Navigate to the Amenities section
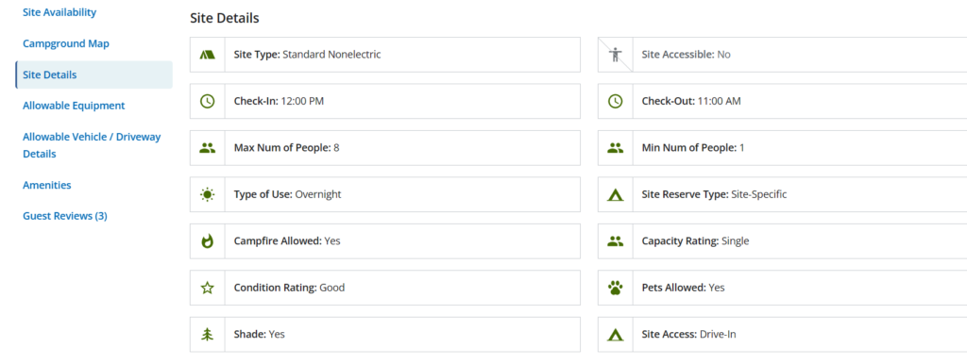The height and width of the screenshot is (364, 967). click(47, 185)
